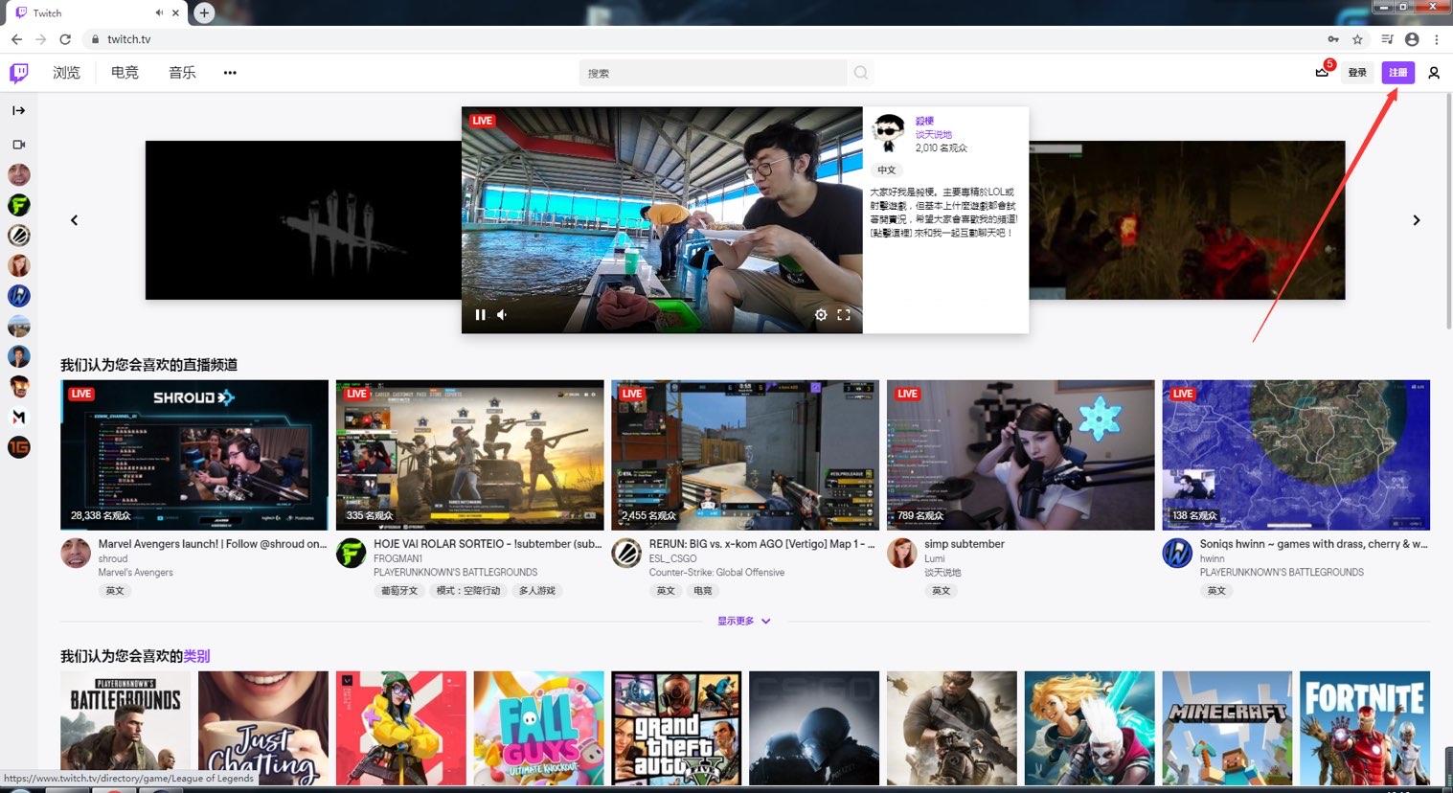The width and height of the screenshot is (1453, 793).
Task: Click the 中文 language tag in featured panel
Action: coord(887,170)
